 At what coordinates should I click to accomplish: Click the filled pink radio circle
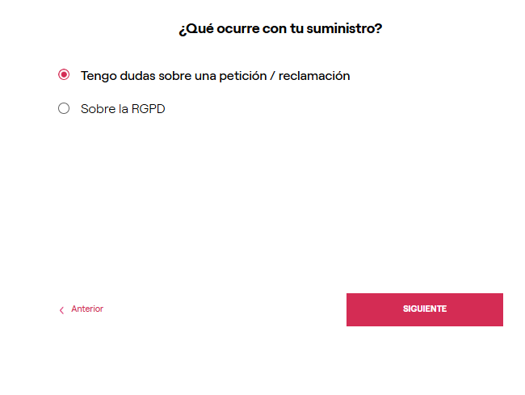click(x=64, y=74)
